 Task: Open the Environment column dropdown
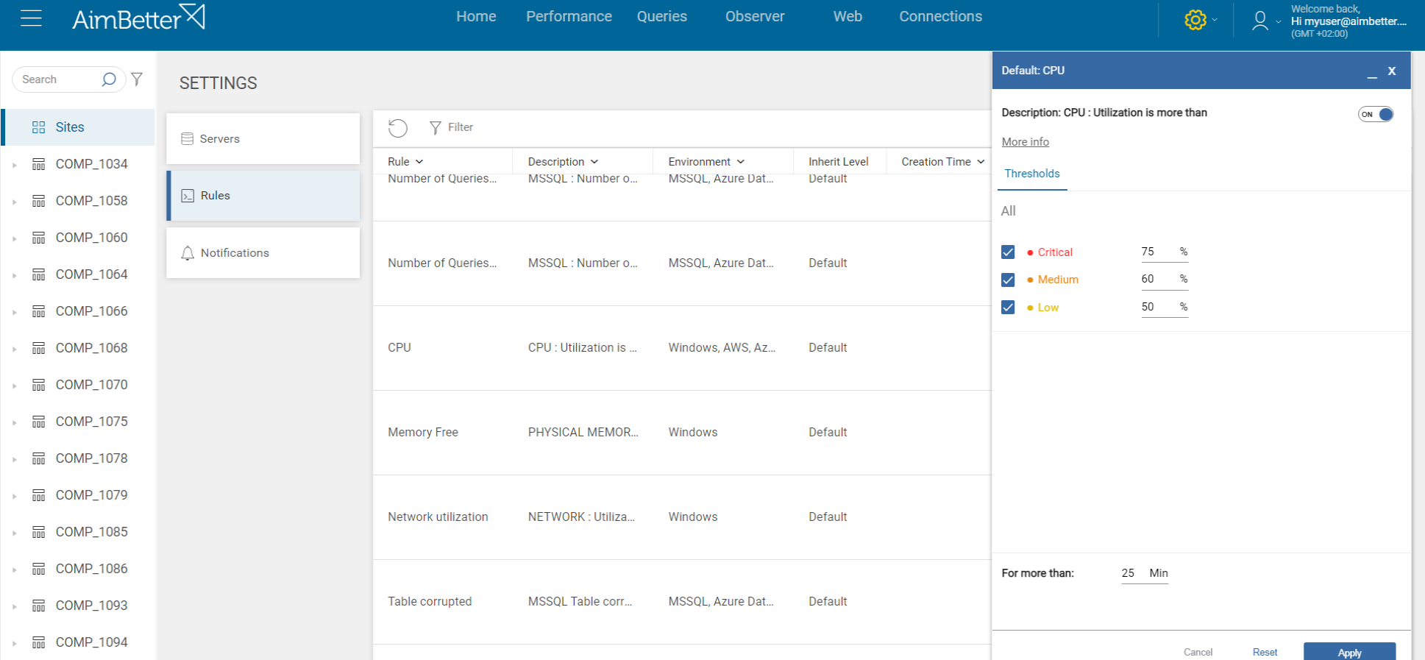click(741, 162)
